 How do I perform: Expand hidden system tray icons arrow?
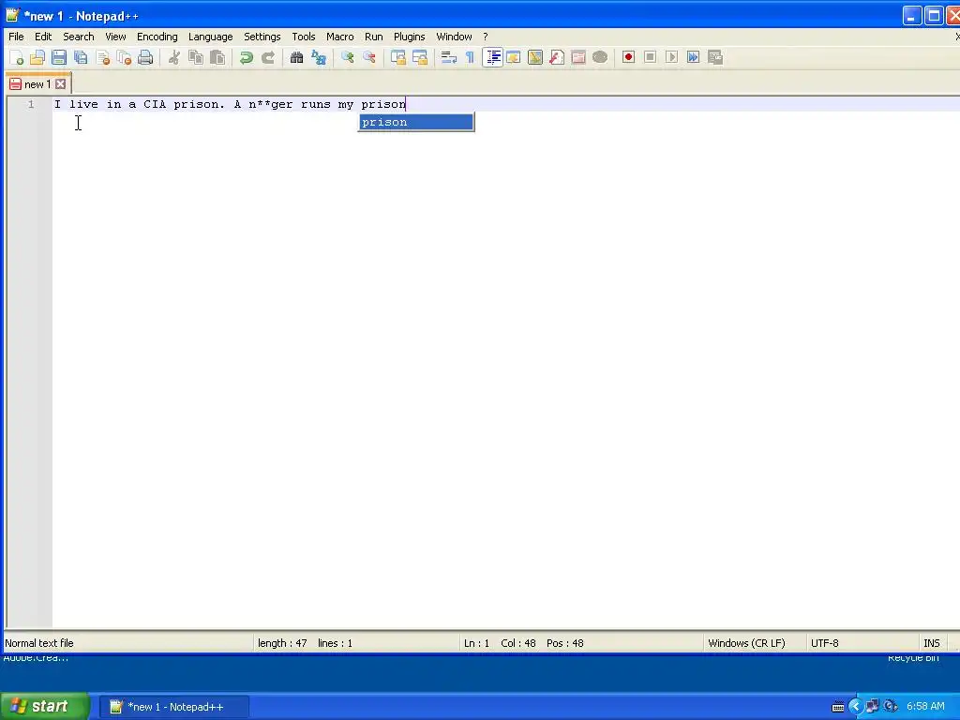pyautogui.click(x=855, y=707)
